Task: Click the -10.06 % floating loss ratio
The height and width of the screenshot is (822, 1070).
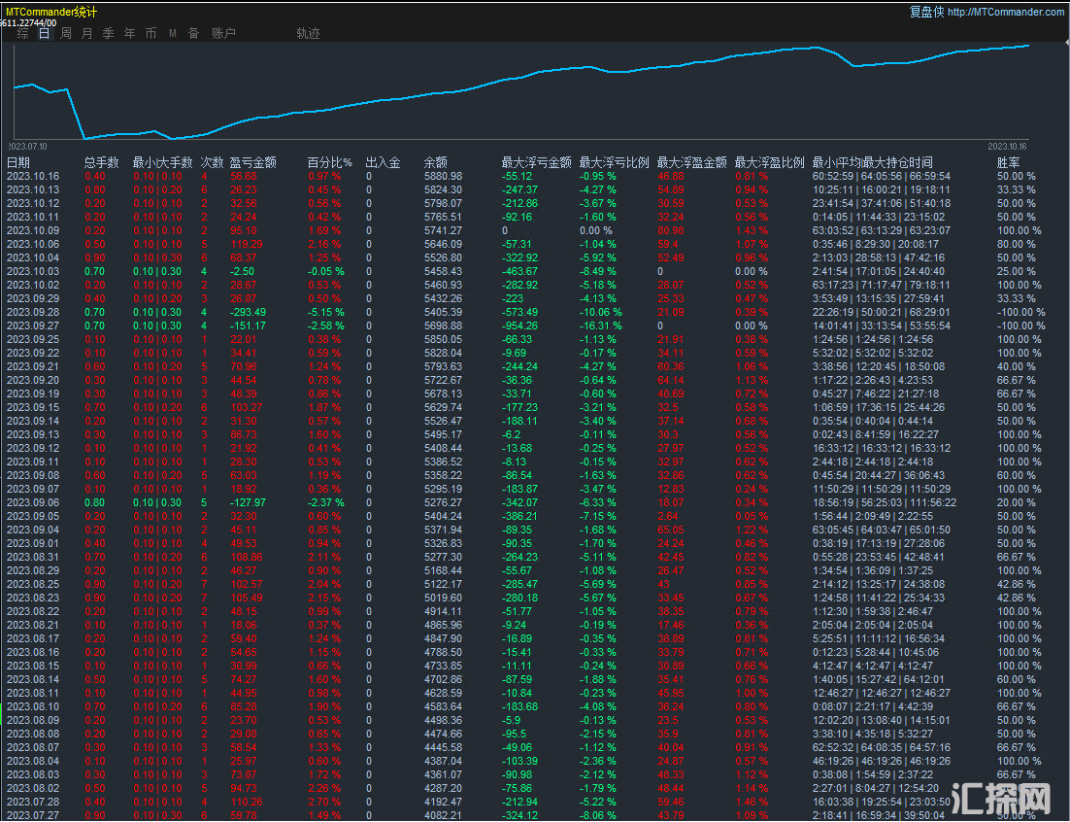Action: coord(600,312)
